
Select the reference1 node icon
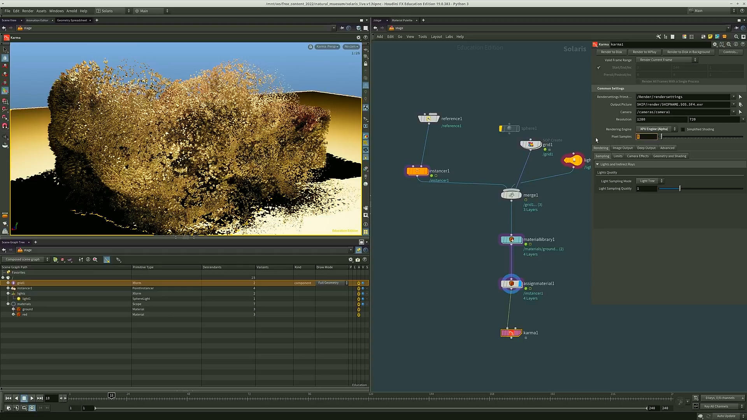click(x=428, y=119)
